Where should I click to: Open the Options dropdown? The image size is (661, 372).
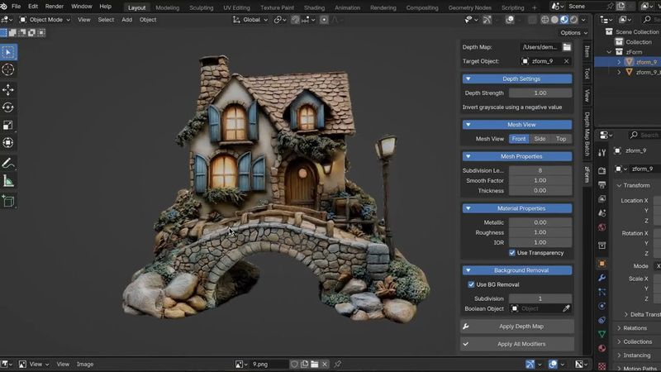point(573,32)
